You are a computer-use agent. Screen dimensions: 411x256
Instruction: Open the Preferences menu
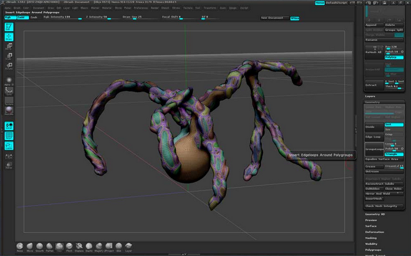tap(141, 8)
